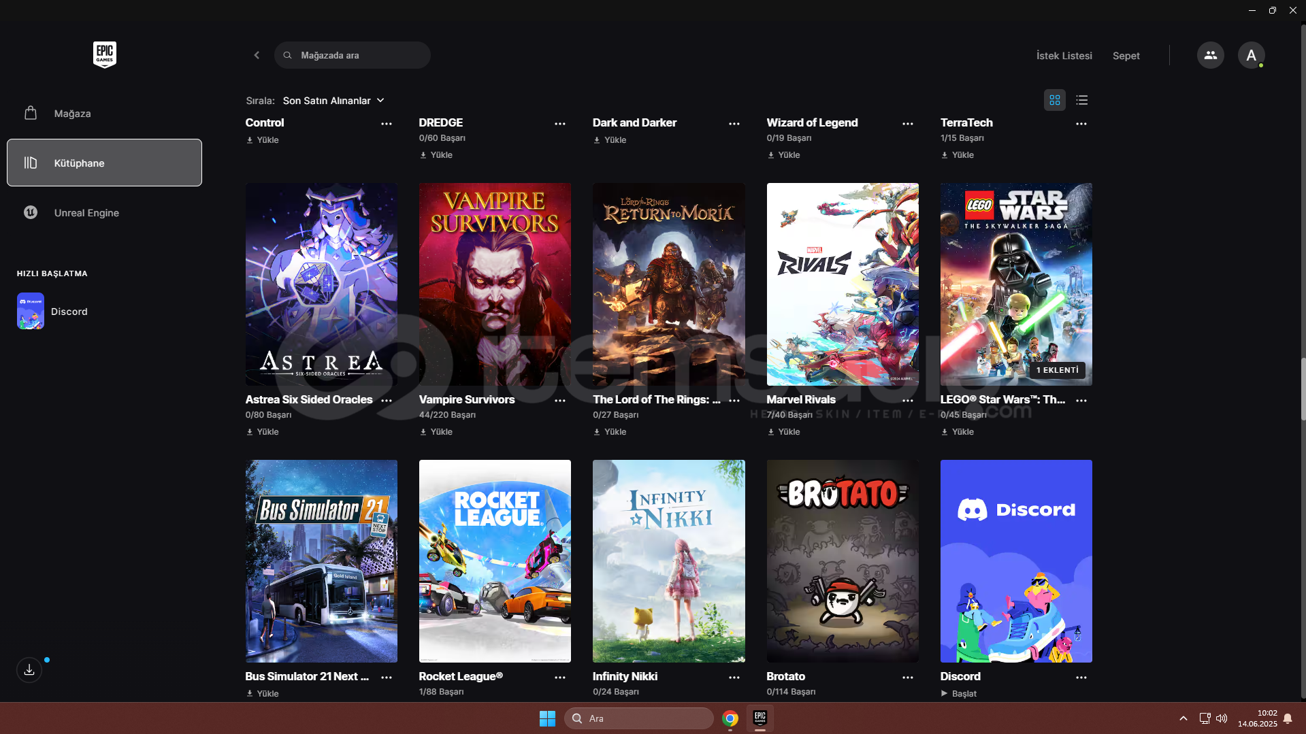Open more options for Dark and Darker
This screenshot has width=1306, height=734.
pyautogui.click(x=734, y=124)
